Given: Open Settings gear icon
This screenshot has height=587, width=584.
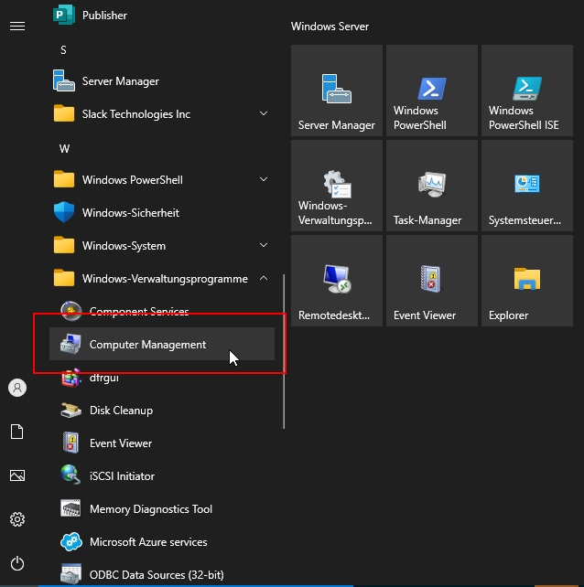Looking at the screenshot, I should pyautogui.click(x=17, y=519).
